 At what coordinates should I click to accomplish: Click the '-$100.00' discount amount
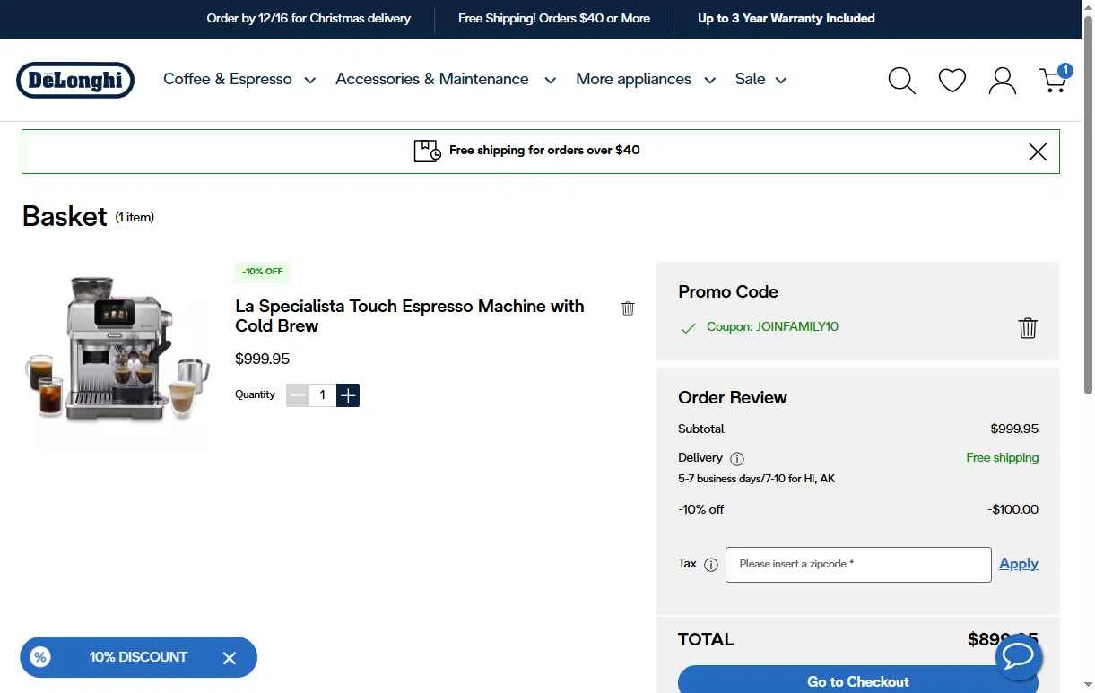1012,510
